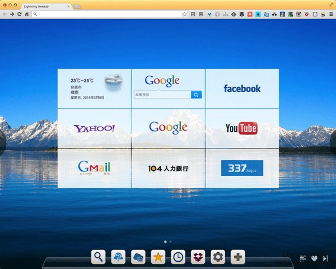The height and width of the screenshot is (269, 336).
Task: Open the history clock dock icon
Action: click(178, 257)
